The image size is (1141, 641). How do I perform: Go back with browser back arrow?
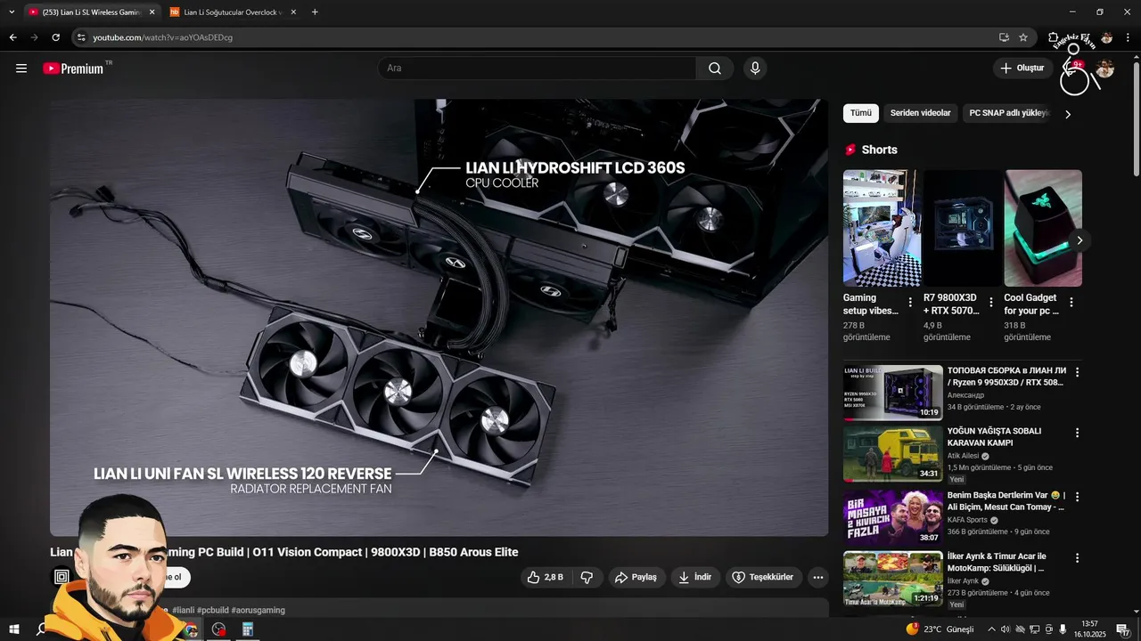12,37
